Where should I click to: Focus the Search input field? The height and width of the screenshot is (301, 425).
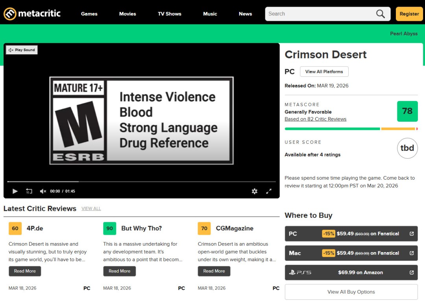[319, 14]
